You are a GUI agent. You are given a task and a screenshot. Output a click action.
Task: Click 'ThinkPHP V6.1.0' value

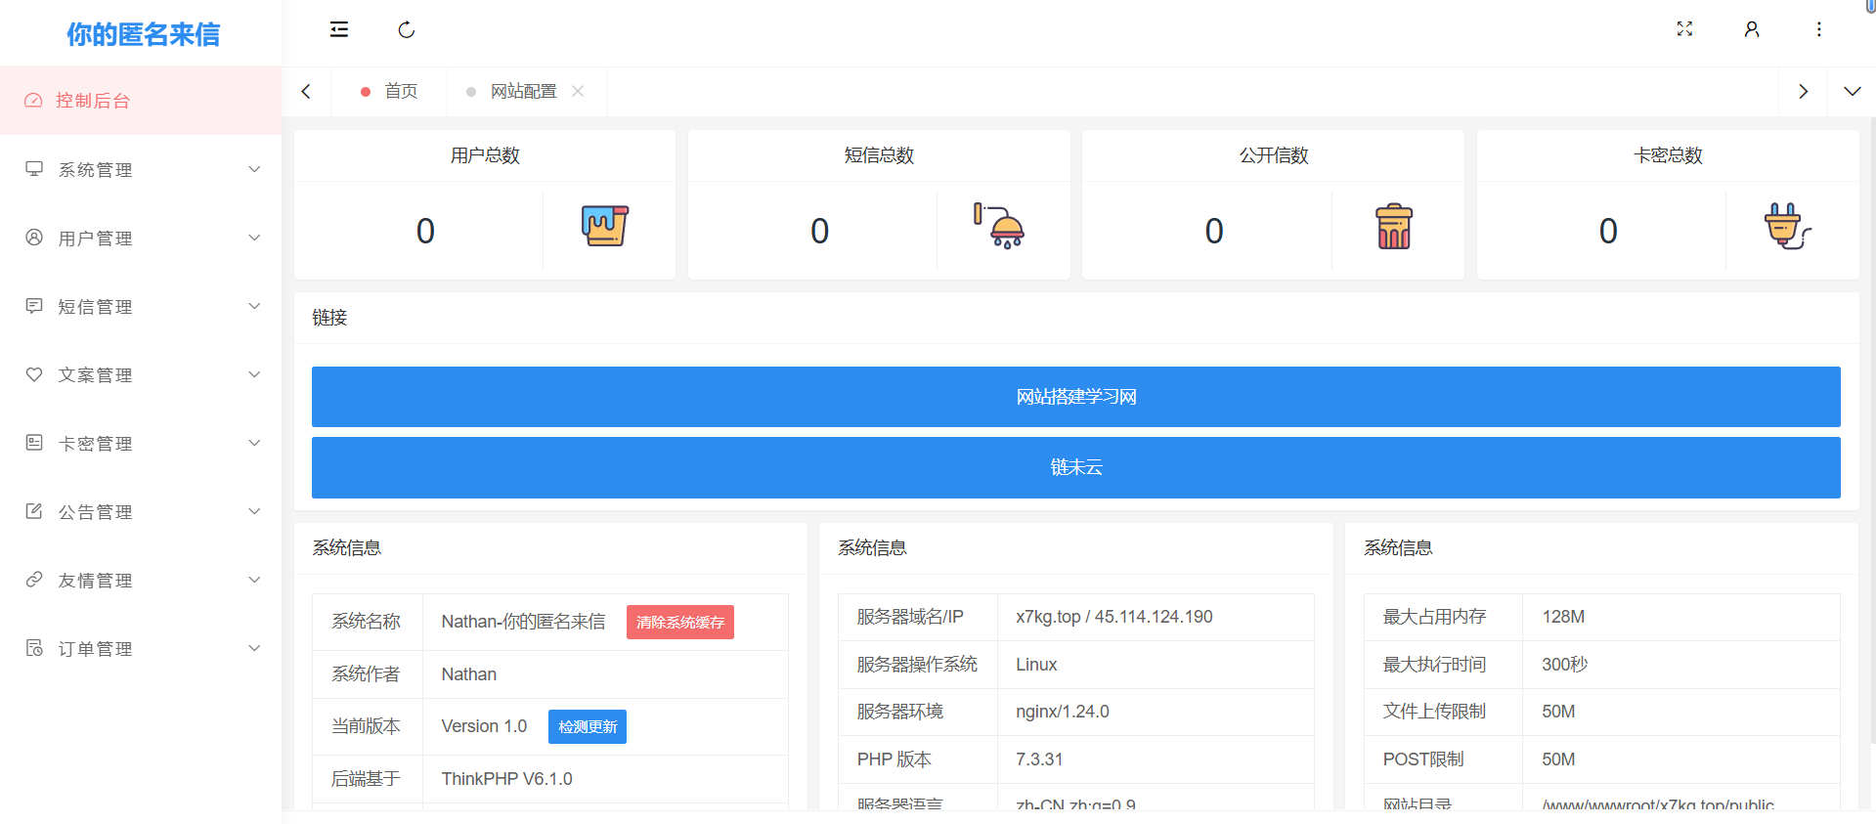pyautogui.click(x=506, y=779)
